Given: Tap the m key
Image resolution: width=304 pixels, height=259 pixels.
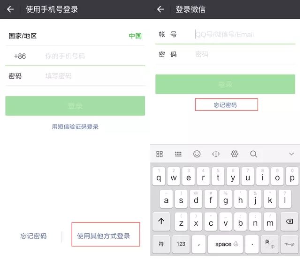Looking at the screenshot, I should (270, 222).
